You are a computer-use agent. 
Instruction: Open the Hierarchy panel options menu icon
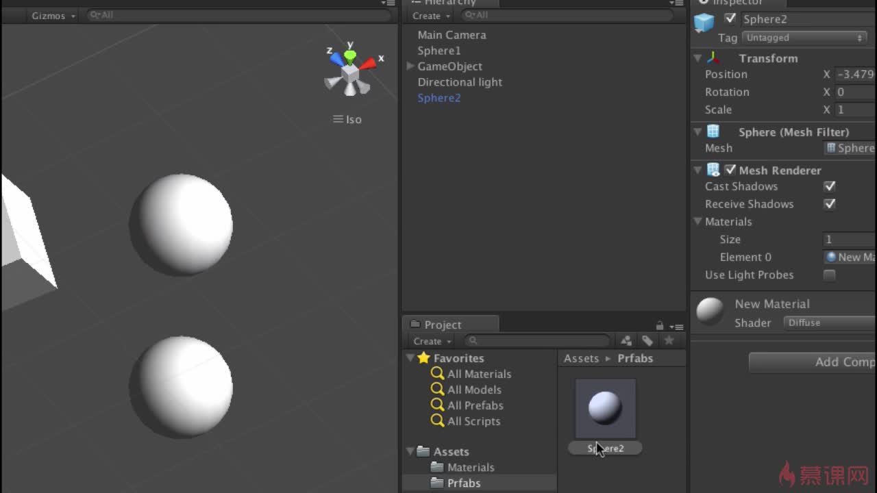tap(676, 3)
